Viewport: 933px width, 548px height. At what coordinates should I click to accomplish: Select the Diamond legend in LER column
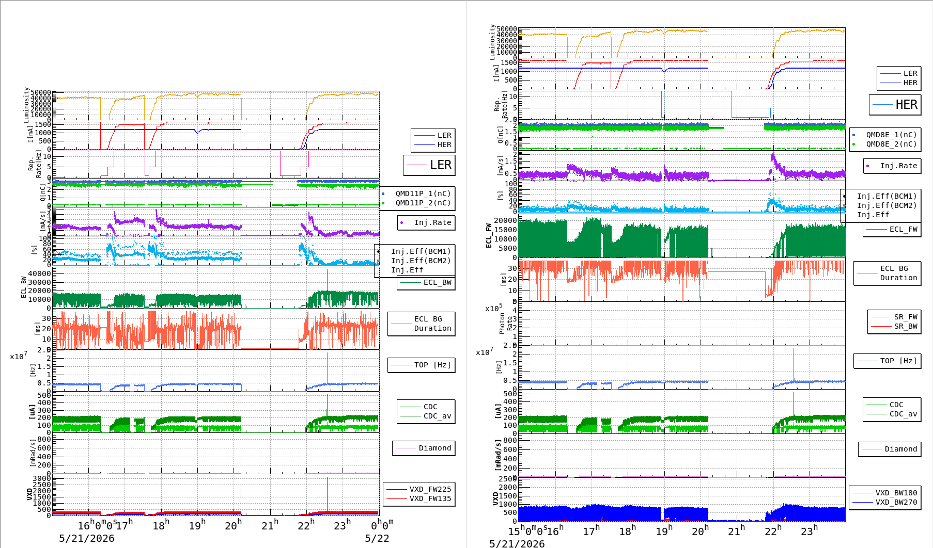tap(424, 448)
